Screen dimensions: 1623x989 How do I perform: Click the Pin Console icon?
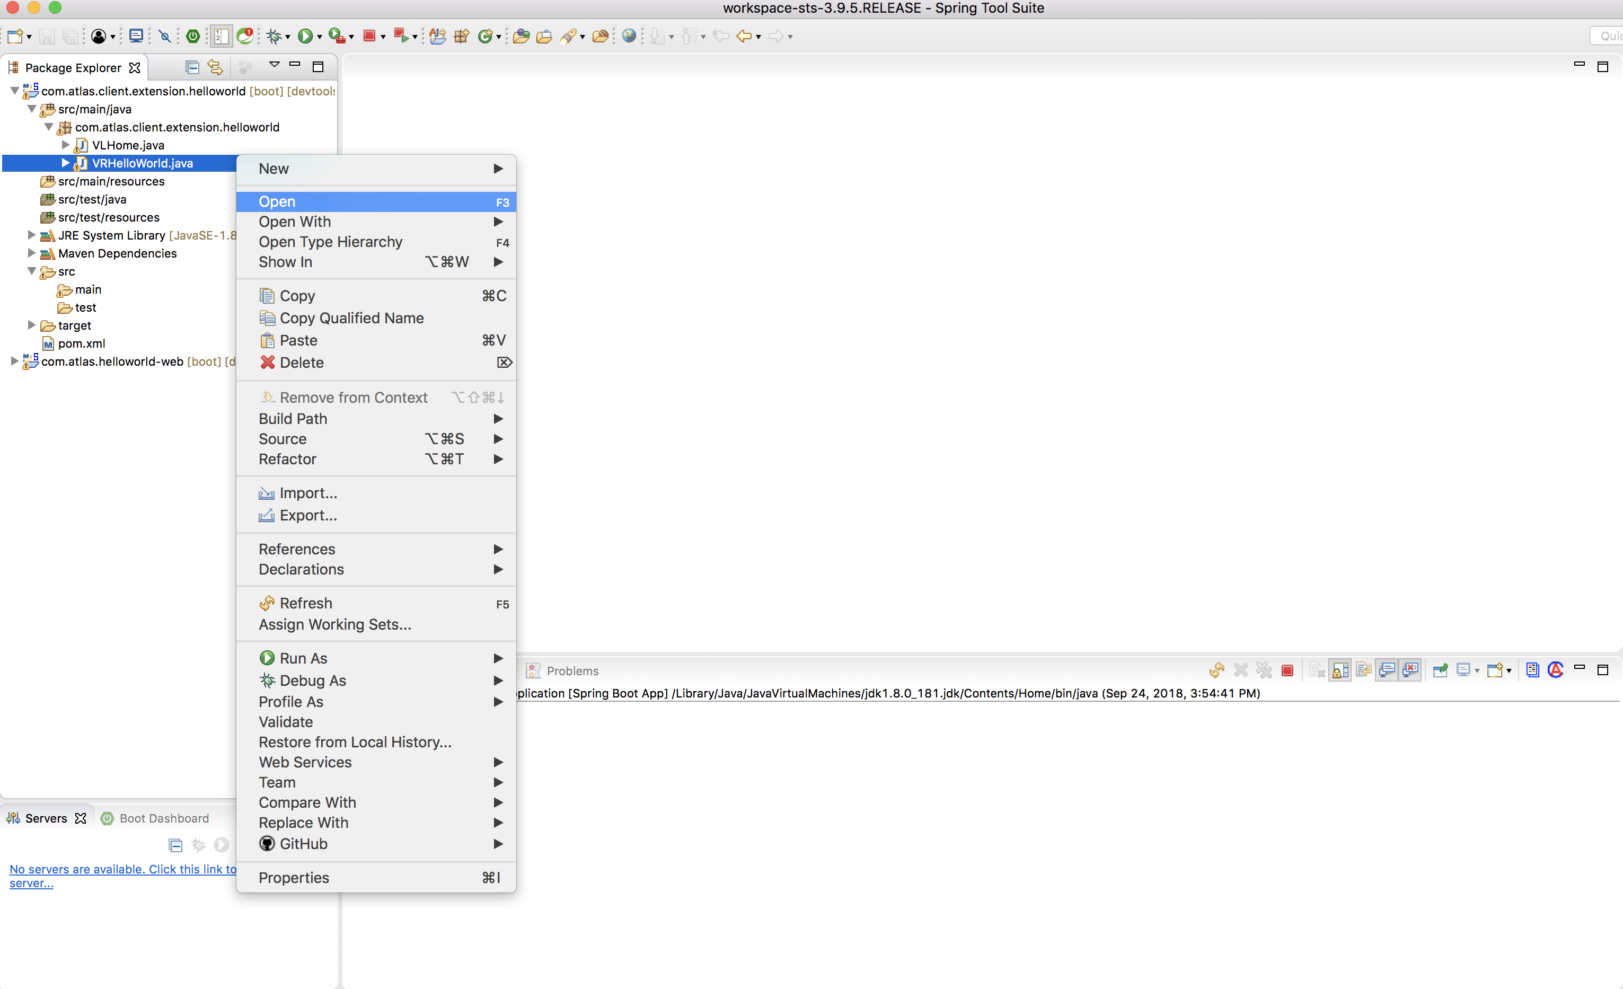1440,670
